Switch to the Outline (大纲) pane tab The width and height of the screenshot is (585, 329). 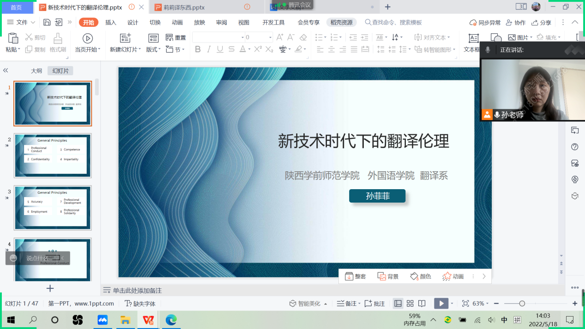[x=36, y=71]
